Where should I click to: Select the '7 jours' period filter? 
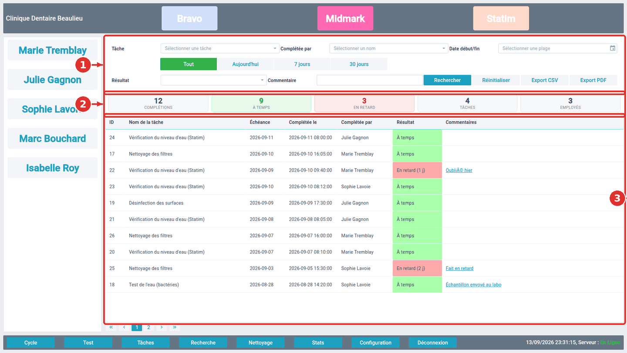click(302, 64)
